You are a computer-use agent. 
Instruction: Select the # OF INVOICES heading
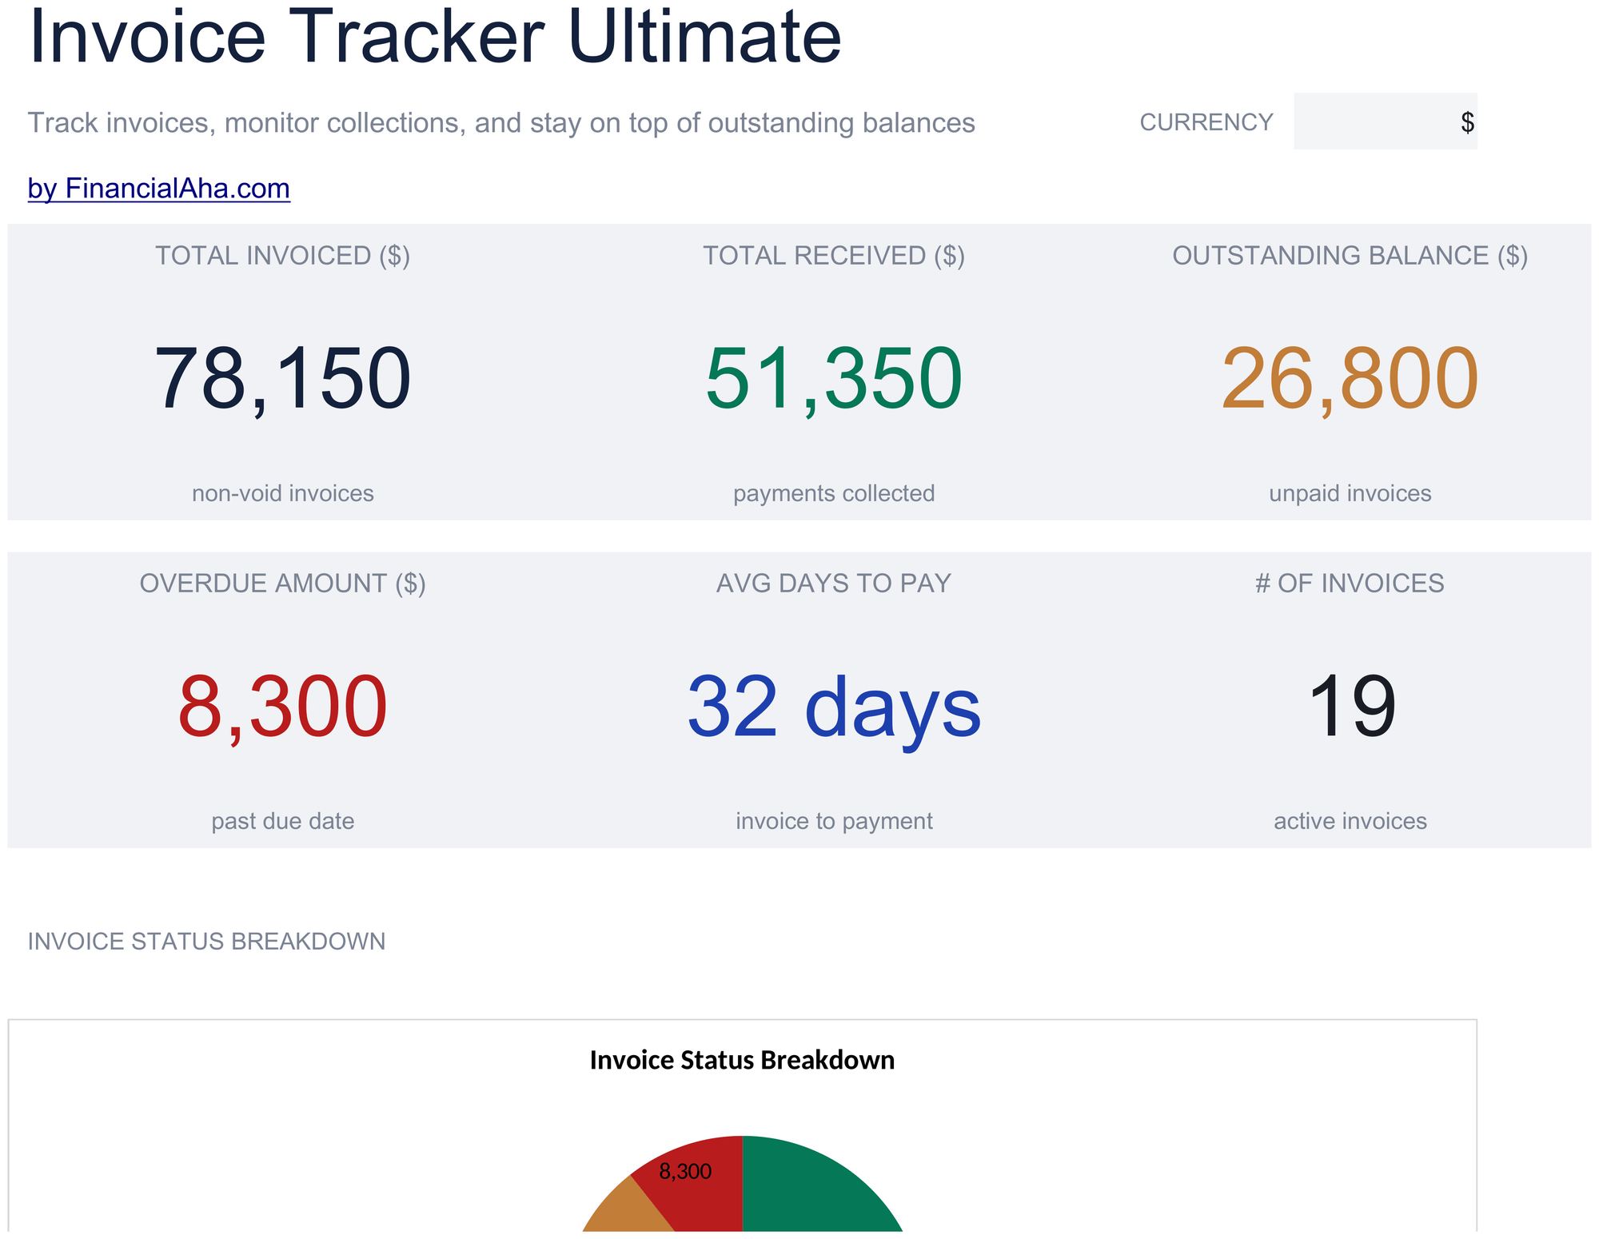(1350, 584)
